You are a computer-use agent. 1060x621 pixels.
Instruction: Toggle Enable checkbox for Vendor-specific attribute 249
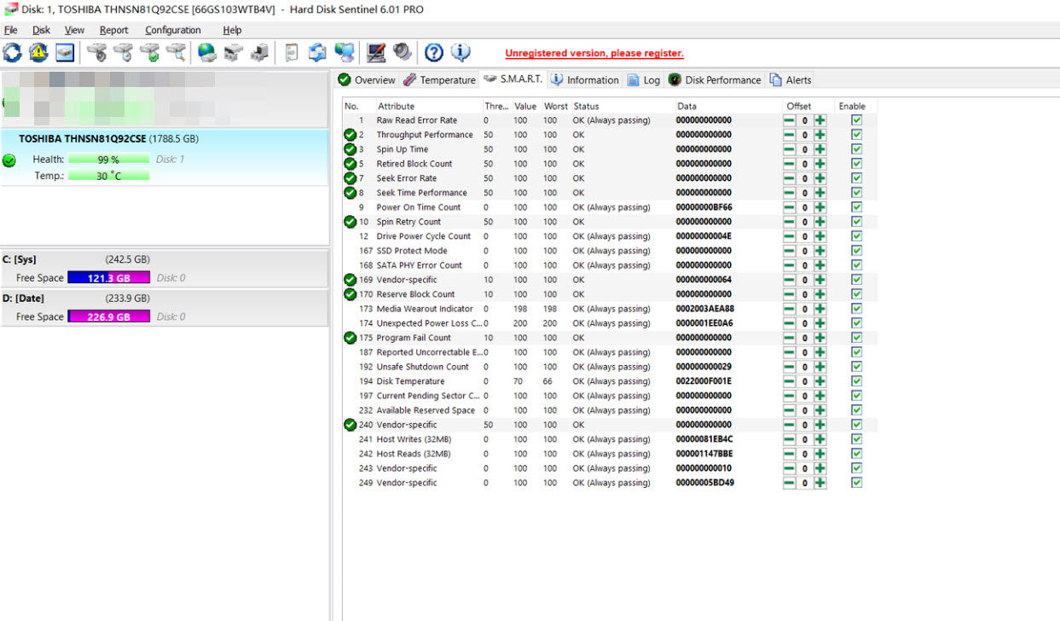tap(856, 483)
